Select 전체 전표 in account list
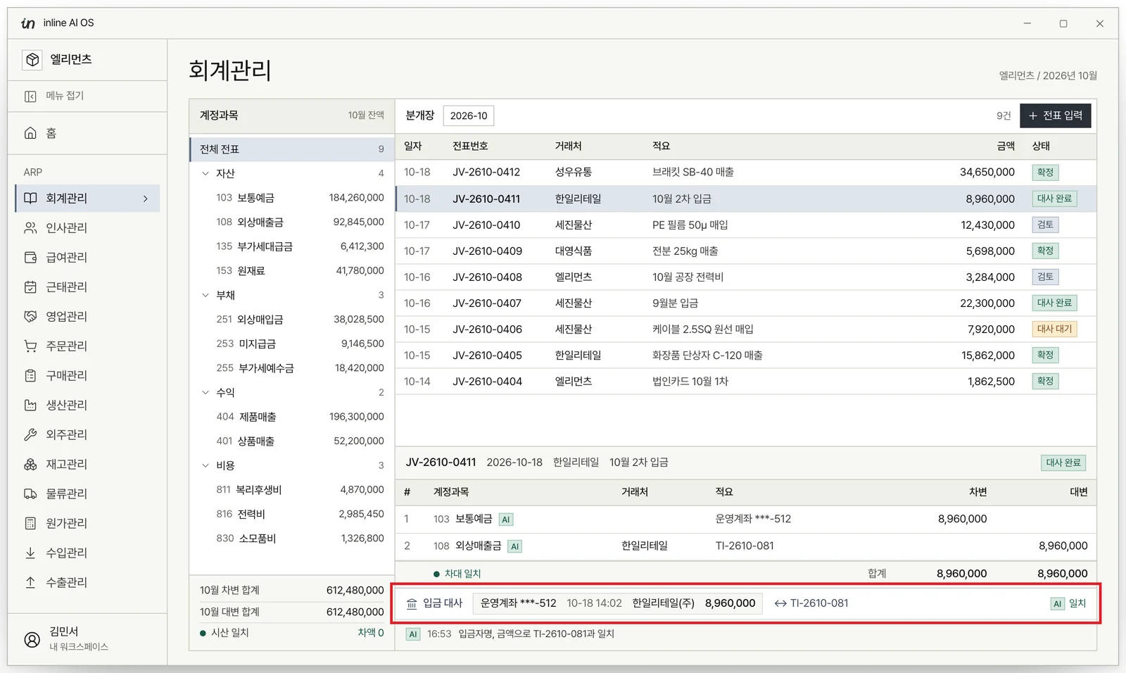 click(291, 149)
